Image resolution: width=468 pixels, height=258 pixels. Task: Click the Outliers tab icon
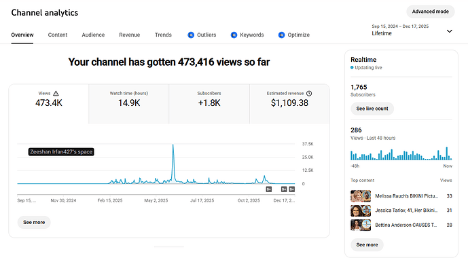tap(191, 35)
